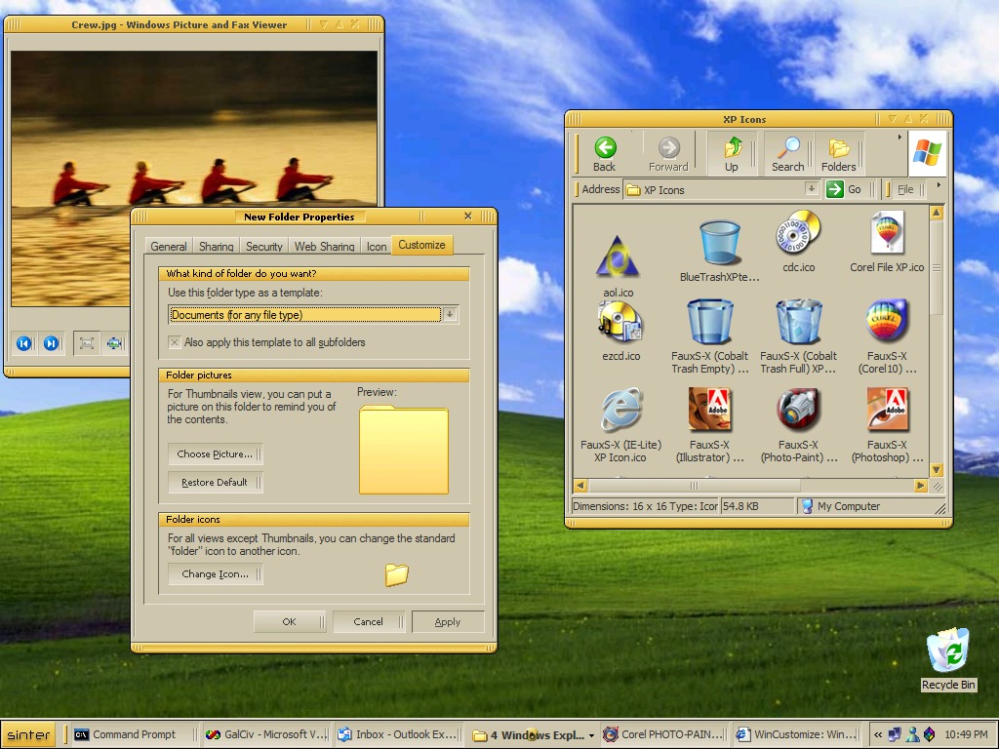Viewport: 999px width, 749px height.
Task: Expand the menu bar overflow arrow beside File
Action: pos(939,185)
